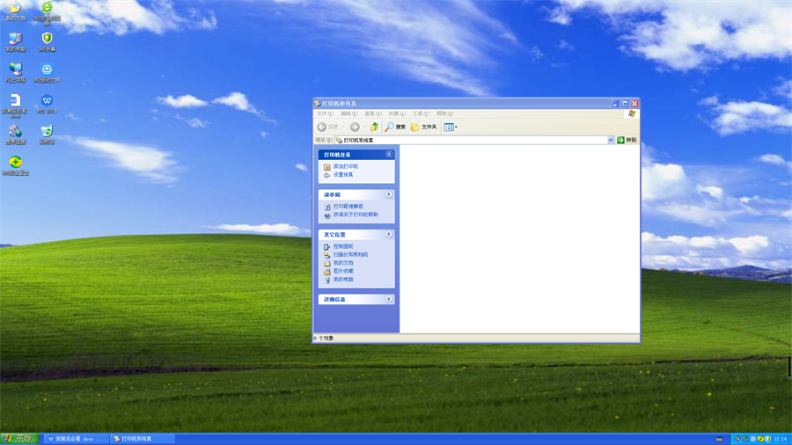Select the Recycle Bin (回收站) desktop icon

[47, 132]
